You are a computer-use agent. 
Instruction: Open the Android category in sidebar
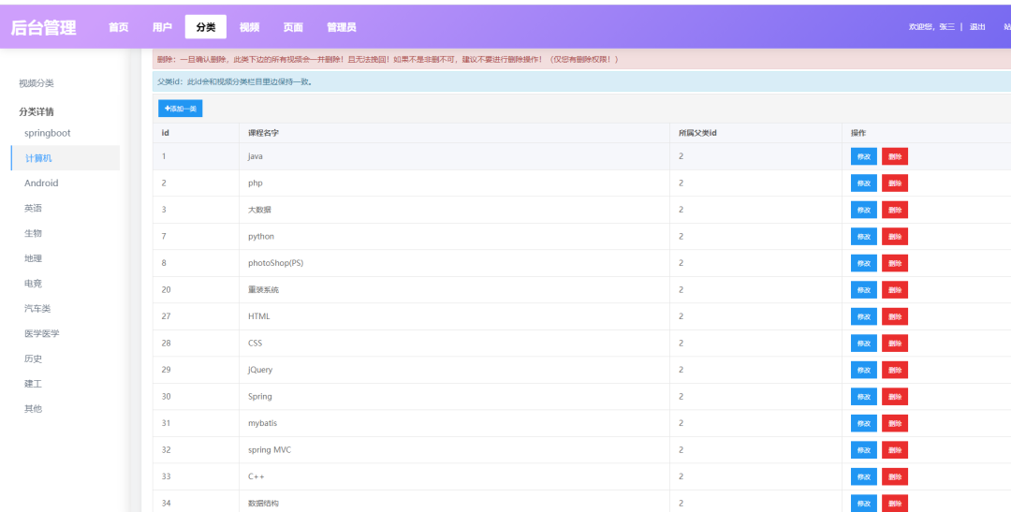[41, 183]
